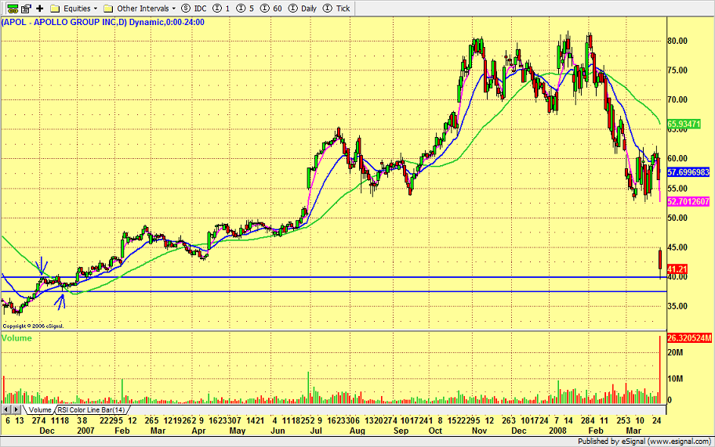Click the last red candlestick near 45.00

coord(660,259)
